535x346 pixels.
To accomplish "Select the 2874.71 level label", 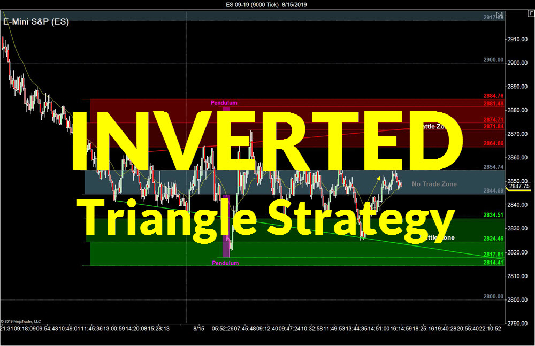I will (493, 120).
